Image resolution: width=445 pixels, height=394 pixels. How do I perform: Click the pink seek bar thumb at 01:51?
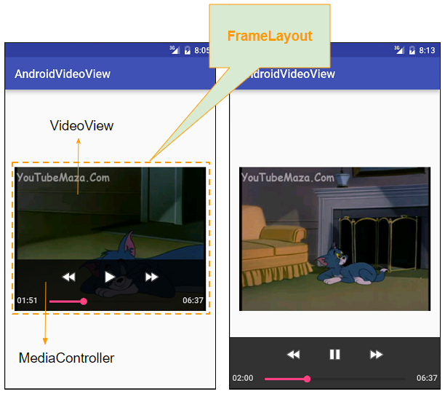tap(84, 302)
